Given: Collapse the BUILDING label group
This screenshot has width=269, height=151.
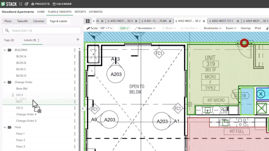Looking at the screenshot, I should 5,50.
